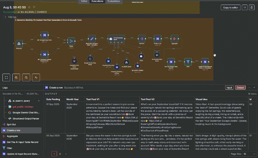
Task: Click the fit-to-view canvas button
Action: click(6, 77)
